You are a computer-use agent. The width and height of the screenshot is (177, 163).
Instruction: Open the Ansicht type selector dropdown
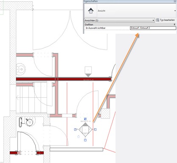coord(175,11)
